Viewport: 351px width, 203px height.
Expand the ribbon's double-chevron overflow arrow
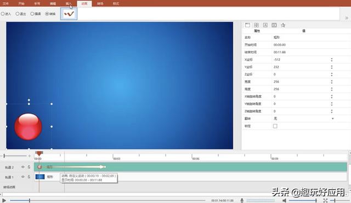346,18
